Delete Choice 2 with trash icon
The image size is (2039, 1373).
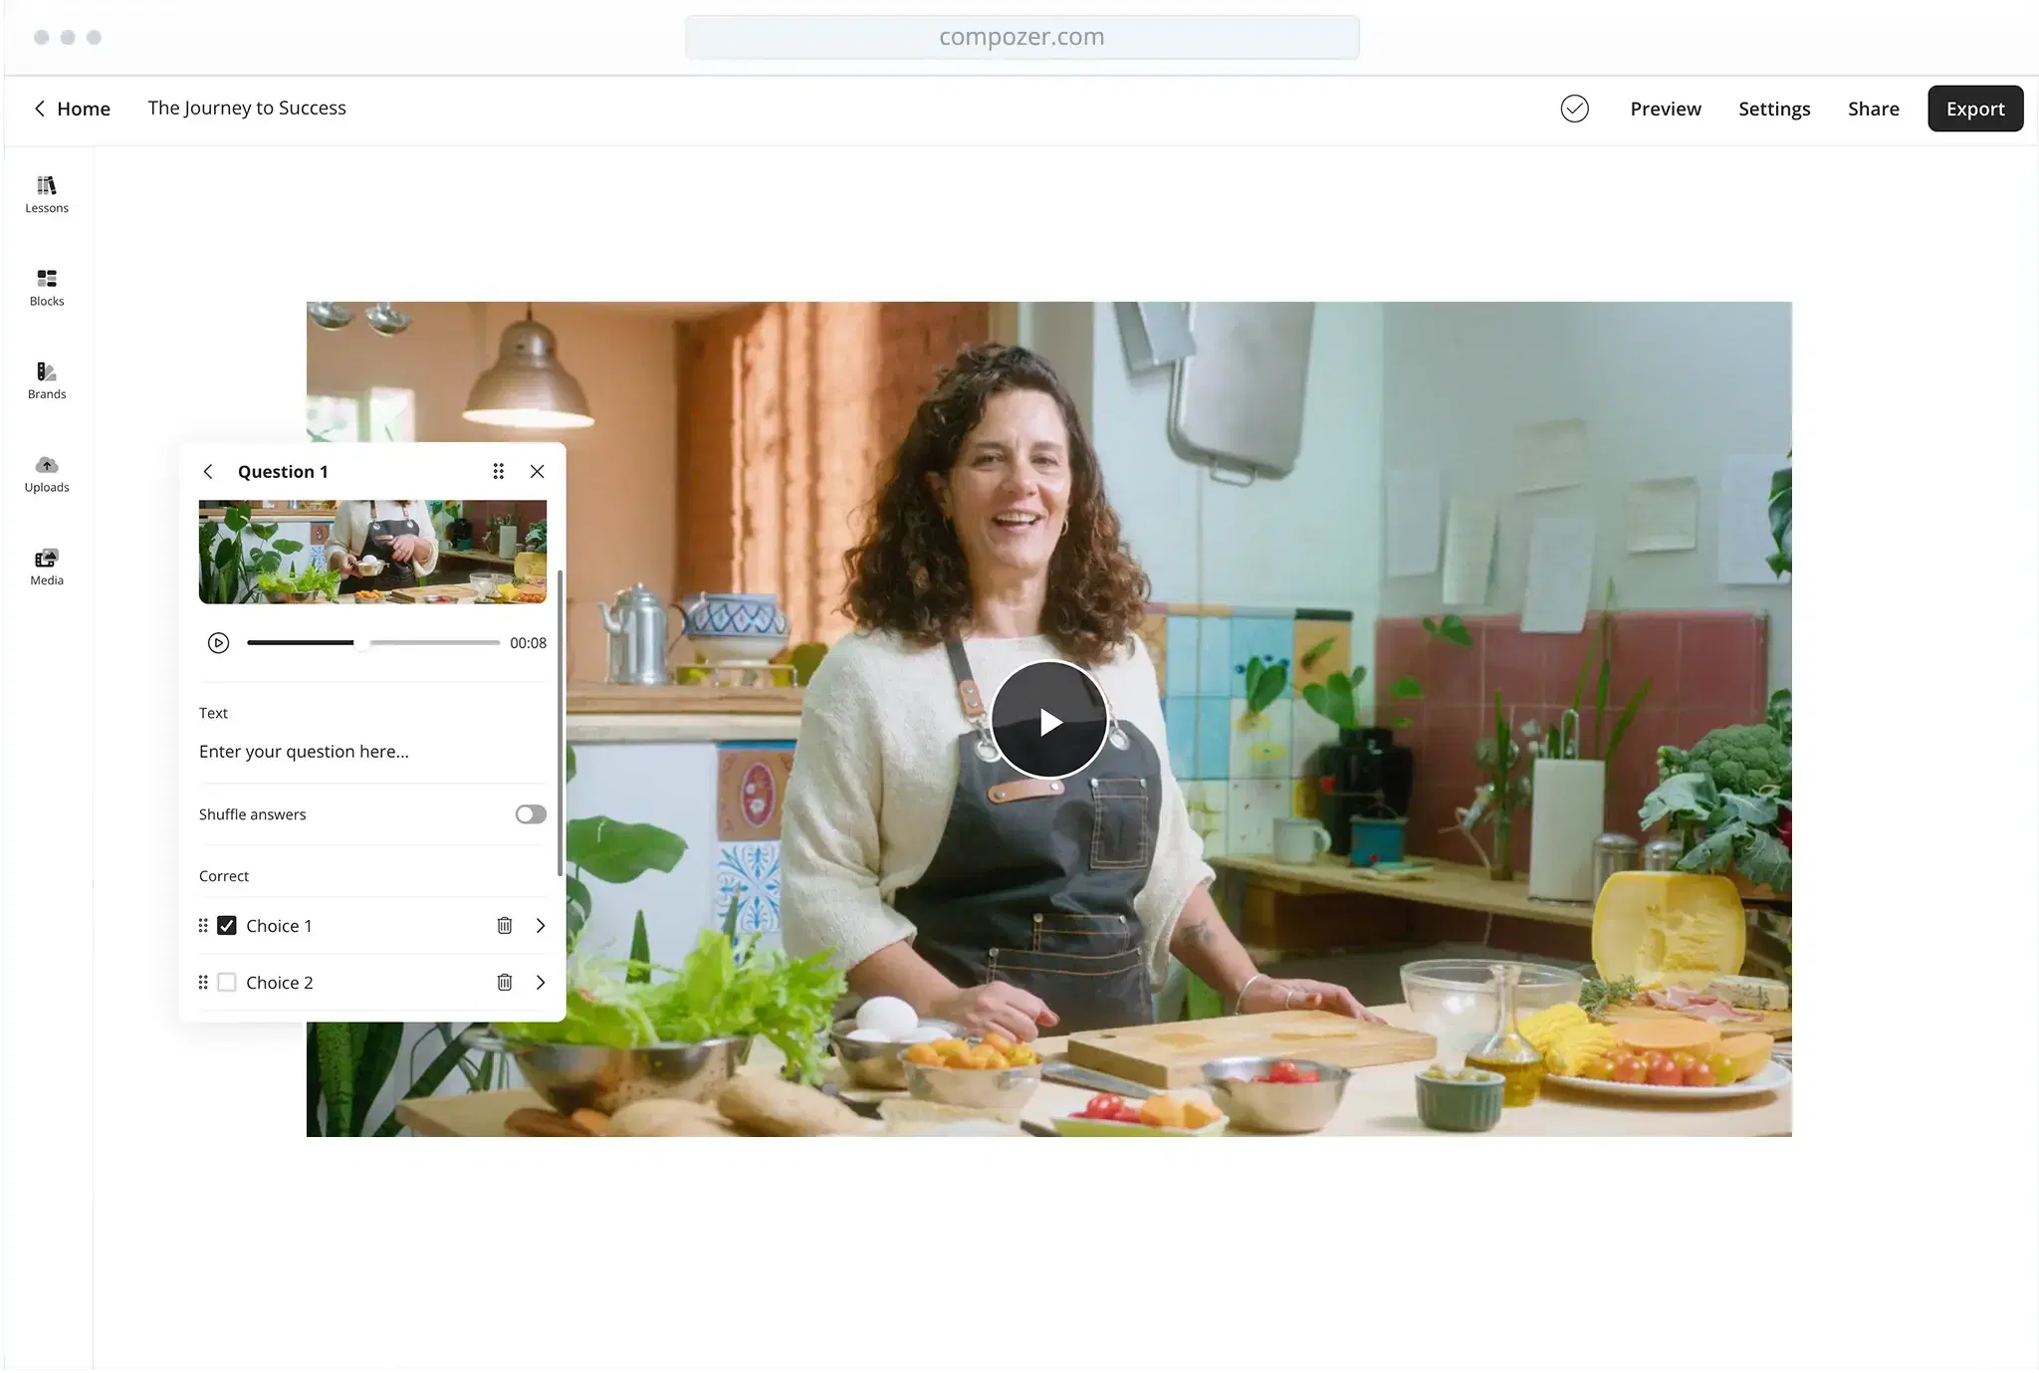coord(505,982)
